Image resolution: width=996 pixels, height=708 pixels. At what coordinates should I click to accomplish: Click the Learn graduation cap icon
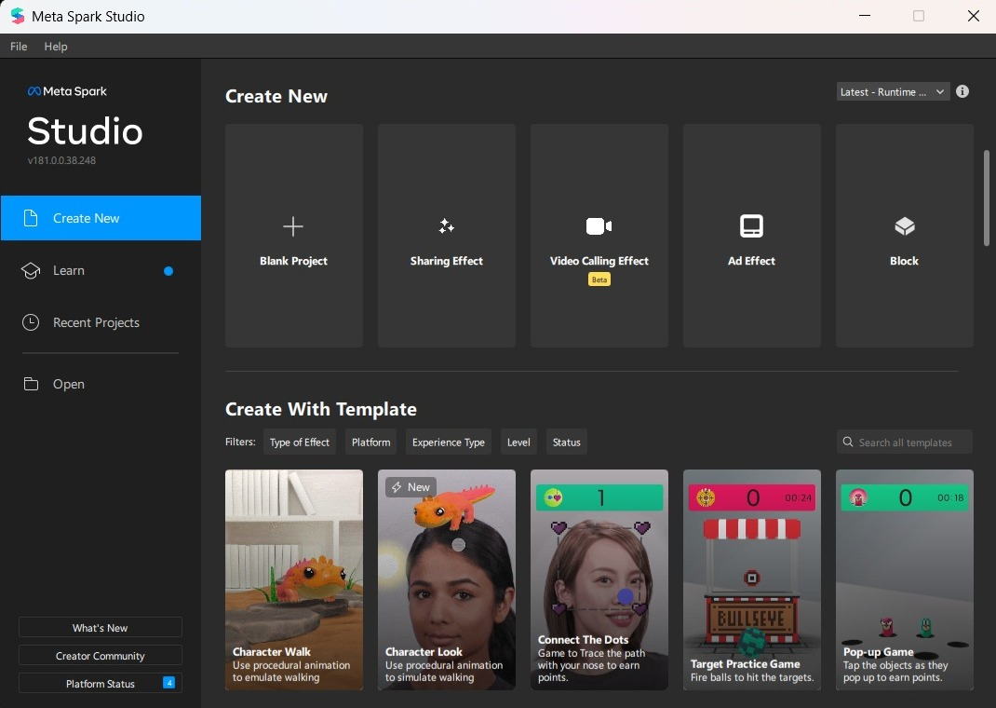click(31, 271)
